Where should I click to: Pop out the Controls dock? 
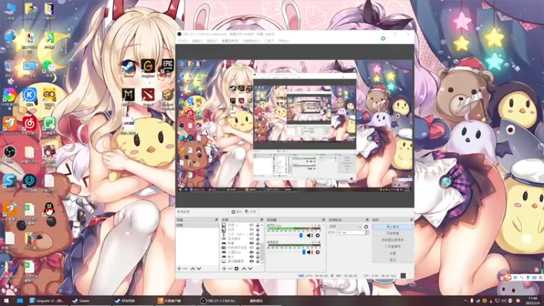[x=411, y=220]
